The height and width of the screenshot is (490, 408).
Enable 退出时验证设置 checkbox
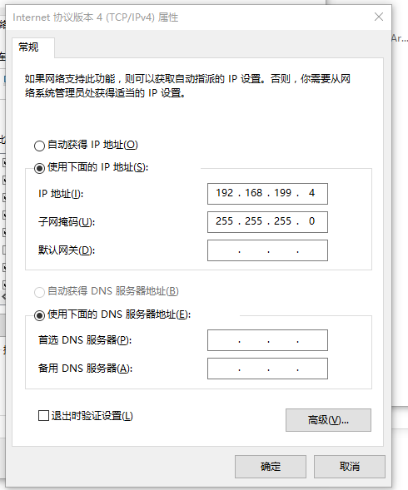pyautogui.click(x=43, y=416)
